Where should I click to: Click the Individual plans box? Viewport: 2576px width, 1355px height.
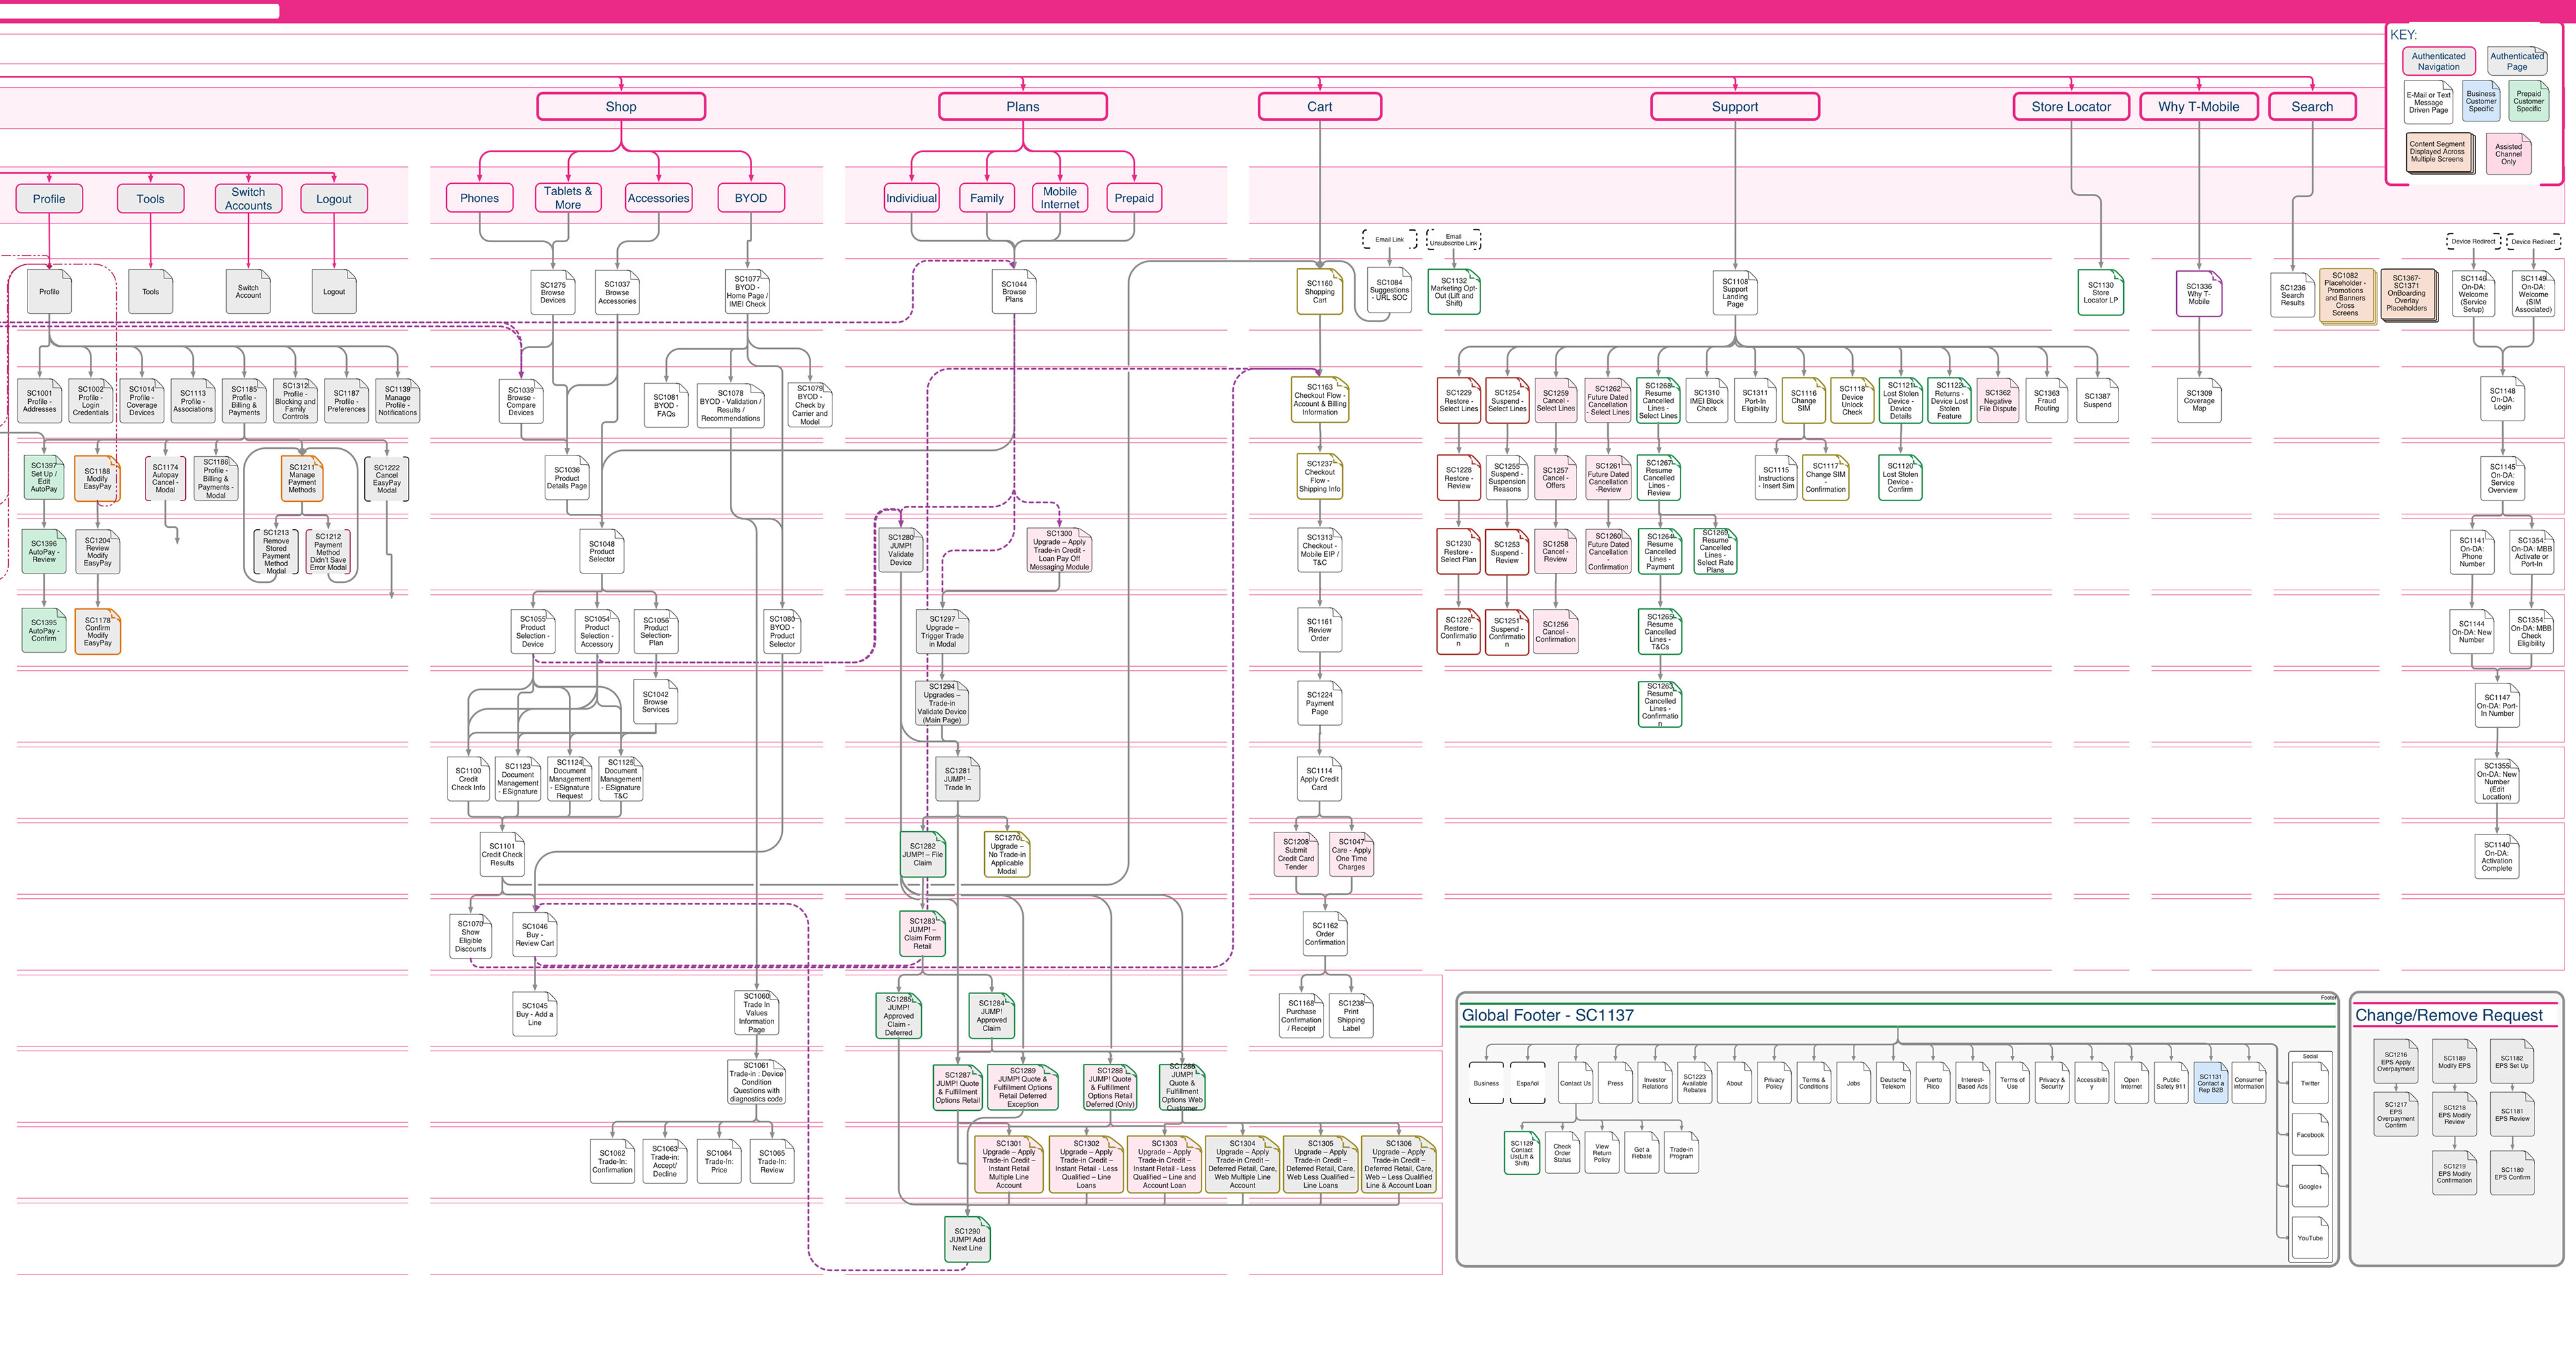pyautogui.click(x=911, y=198)
